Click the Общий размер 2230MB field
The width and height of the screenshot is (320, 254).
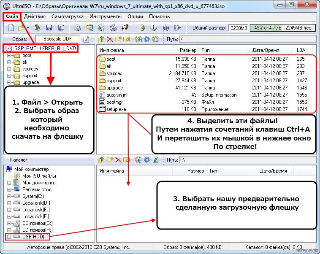pyautogui.click(x=239, y=28)
